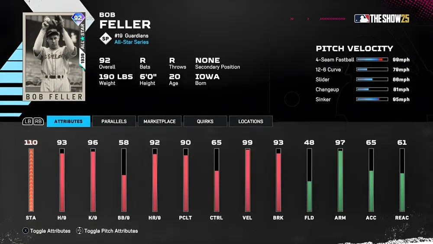Image resolution: width=433 pixels, height=244 pixels.
Task: Open the Parallels tab
Action: (114, 121)
